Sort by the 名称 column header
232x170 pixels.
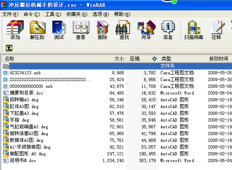tap(48, 59)
